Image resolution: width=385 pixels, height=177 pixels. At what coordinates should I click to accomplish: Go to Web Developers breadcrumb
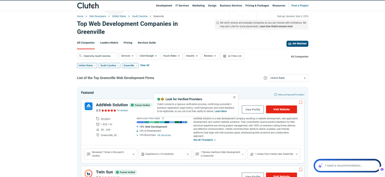point(98,16)
